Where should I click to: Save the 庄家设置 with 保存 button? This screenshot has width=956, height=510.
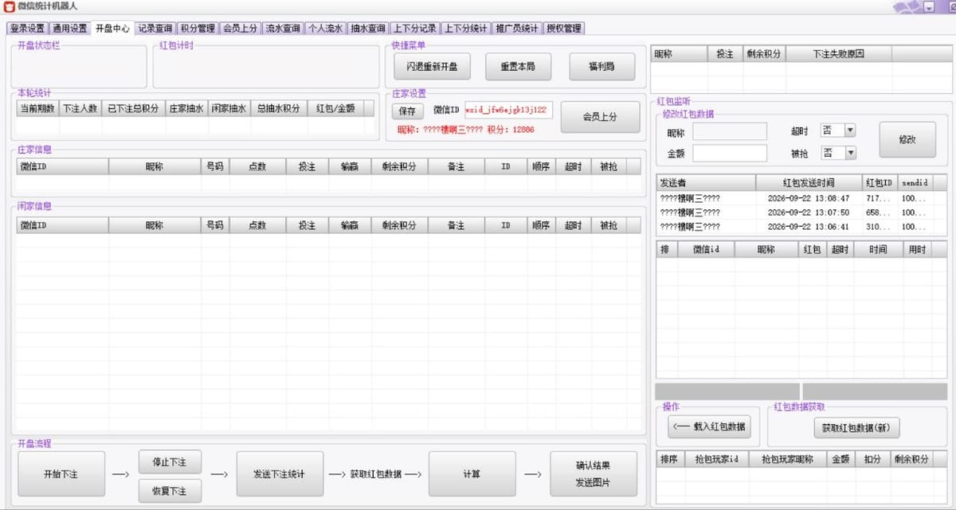coord(407,111)
